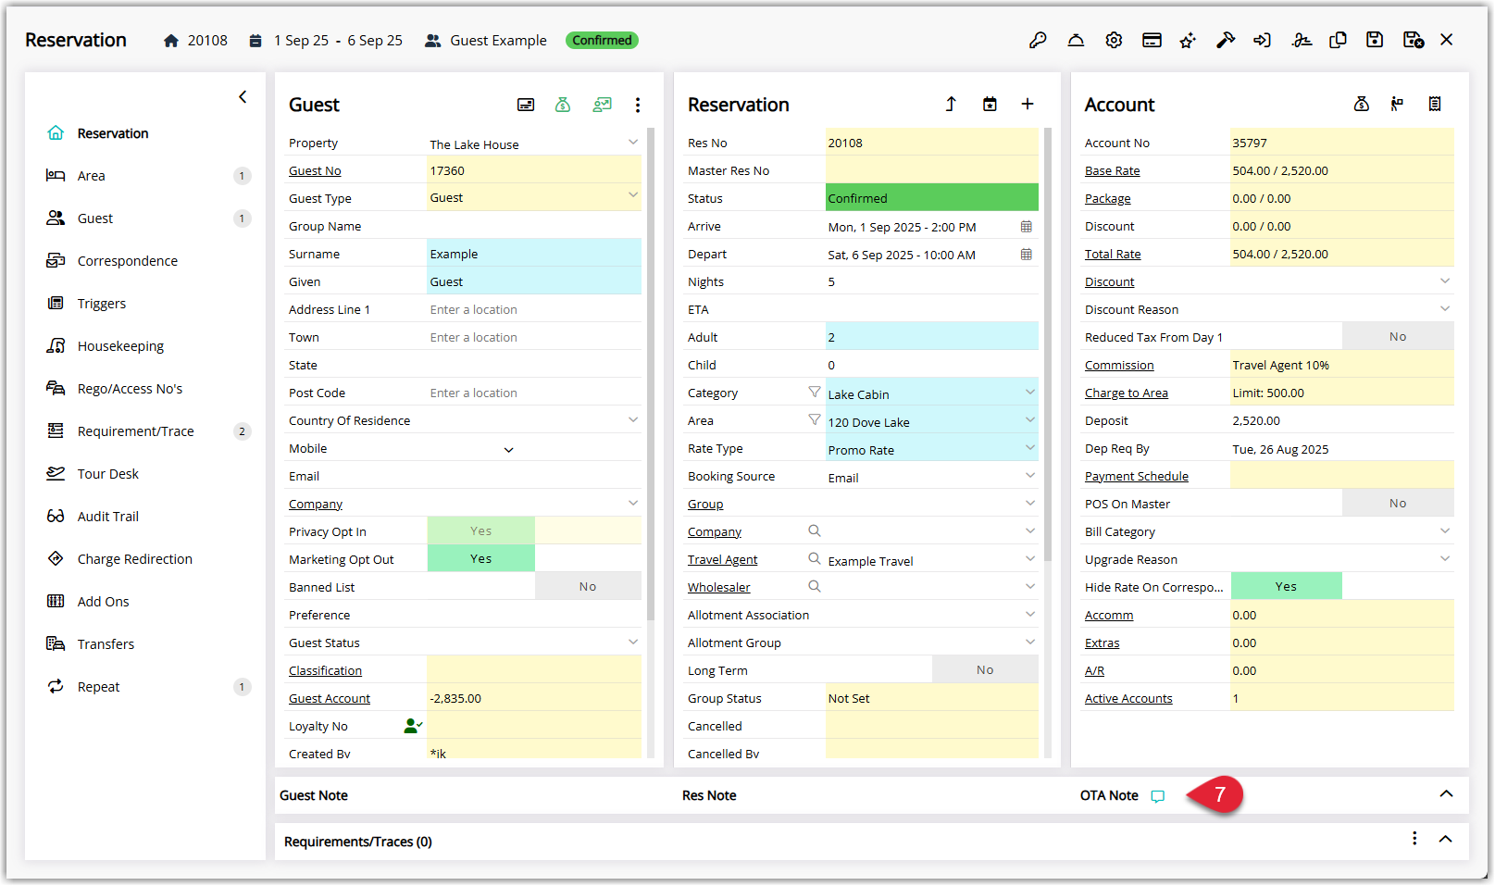The image size is (1495, 886).
Task: Click the OTA Note speech bubble icon
Action: coord(1157,796)
